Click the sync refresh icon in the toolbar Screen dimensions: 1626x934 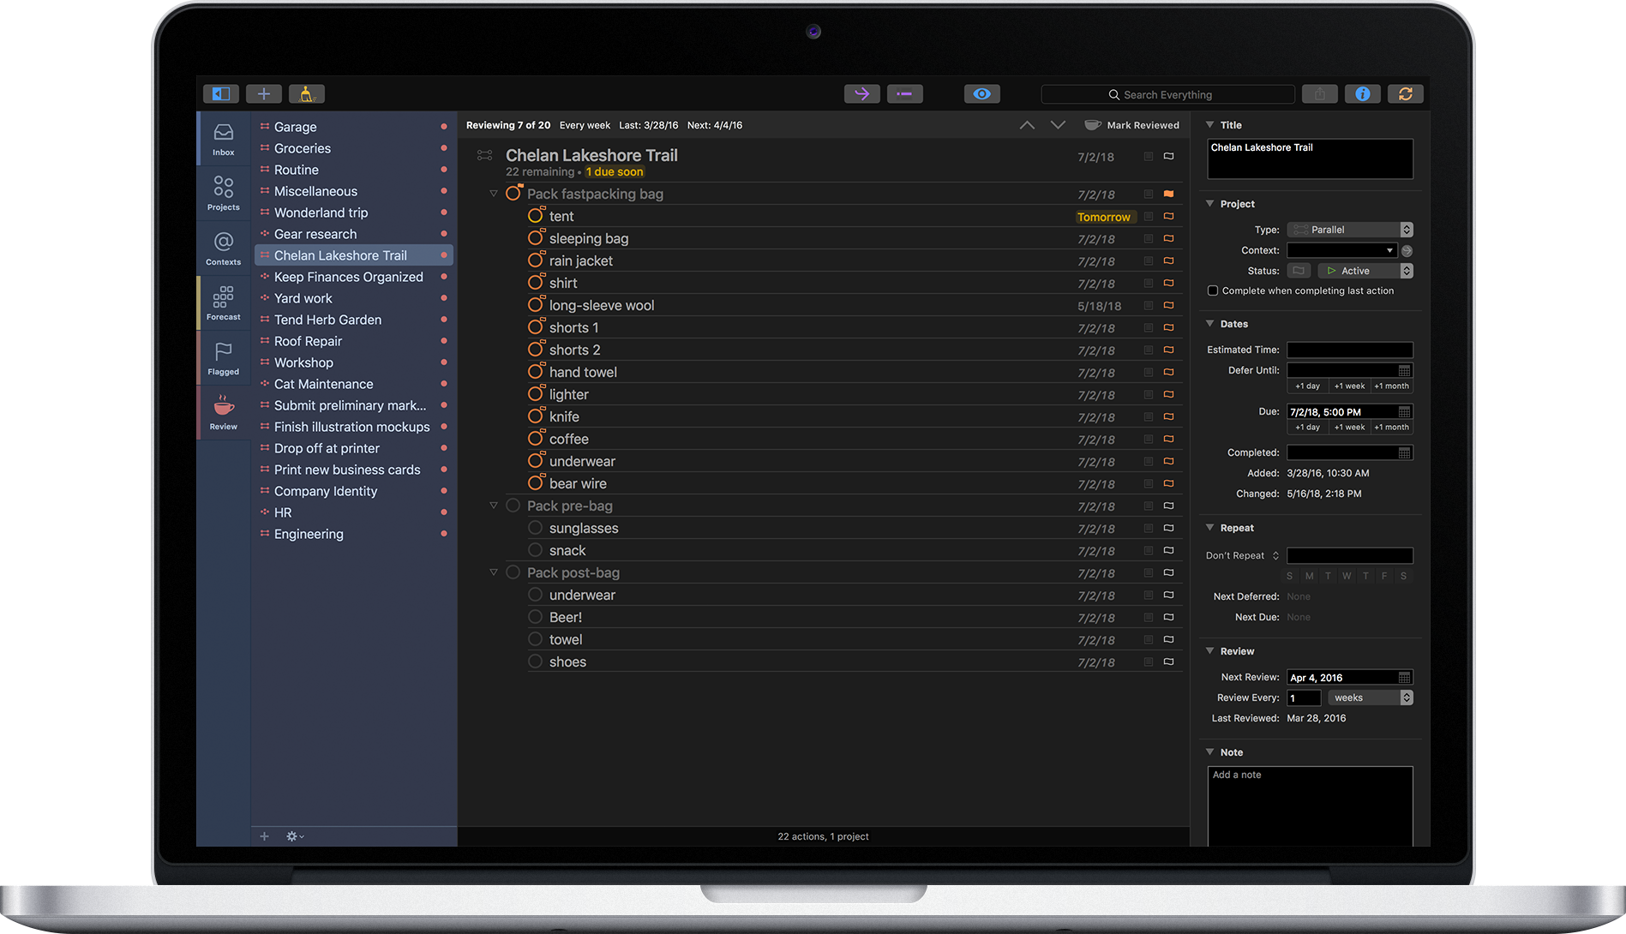[x=1405, y=93]
